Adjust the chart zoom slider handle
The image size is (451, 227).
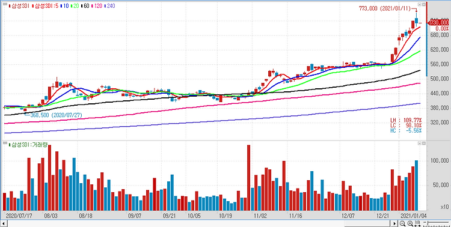pyautogui.click(x=428, y=223)
